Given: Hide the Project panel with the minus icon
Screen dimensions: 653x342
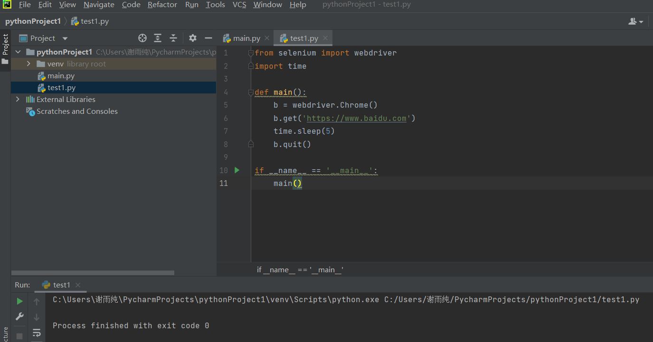Looking at the screenshot, I should click(208, 38).
